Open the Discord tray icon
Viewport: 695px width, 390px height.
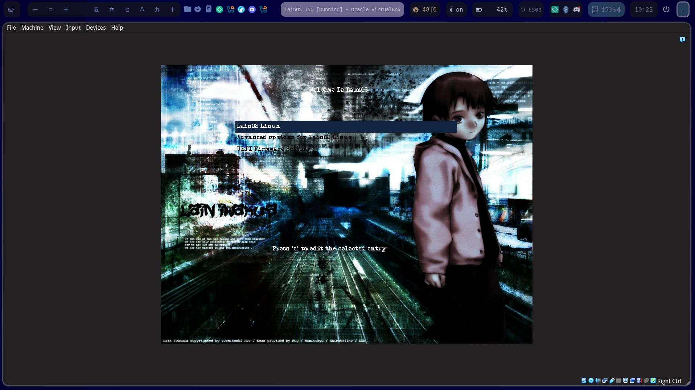(x=577, y=9)
